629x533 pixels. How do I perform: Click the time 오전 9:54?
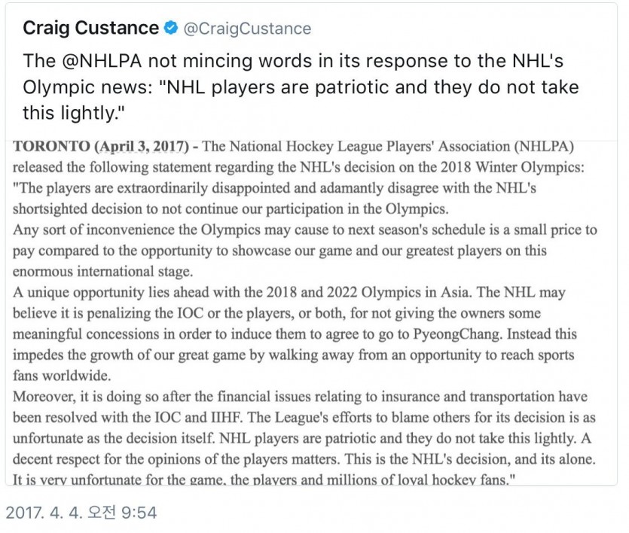pos(121,513)
